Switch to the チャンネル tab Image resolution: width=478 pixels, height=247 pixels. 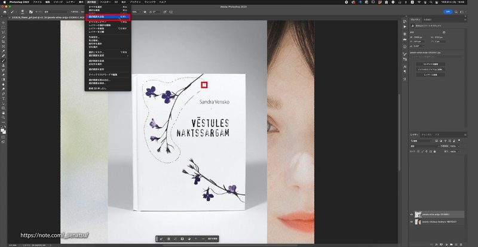(x=427, y=134)
